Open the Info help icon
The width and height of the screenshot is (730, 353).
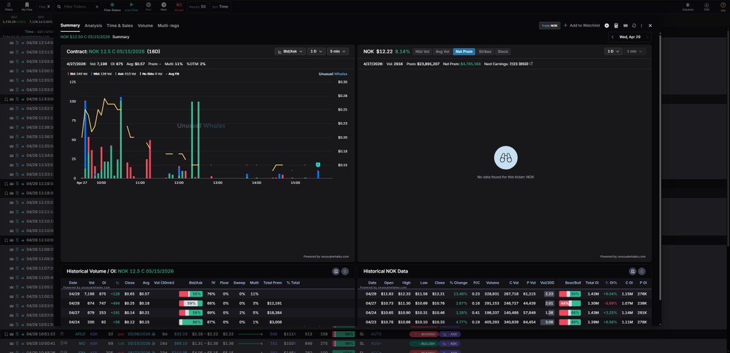click(723, 4)
